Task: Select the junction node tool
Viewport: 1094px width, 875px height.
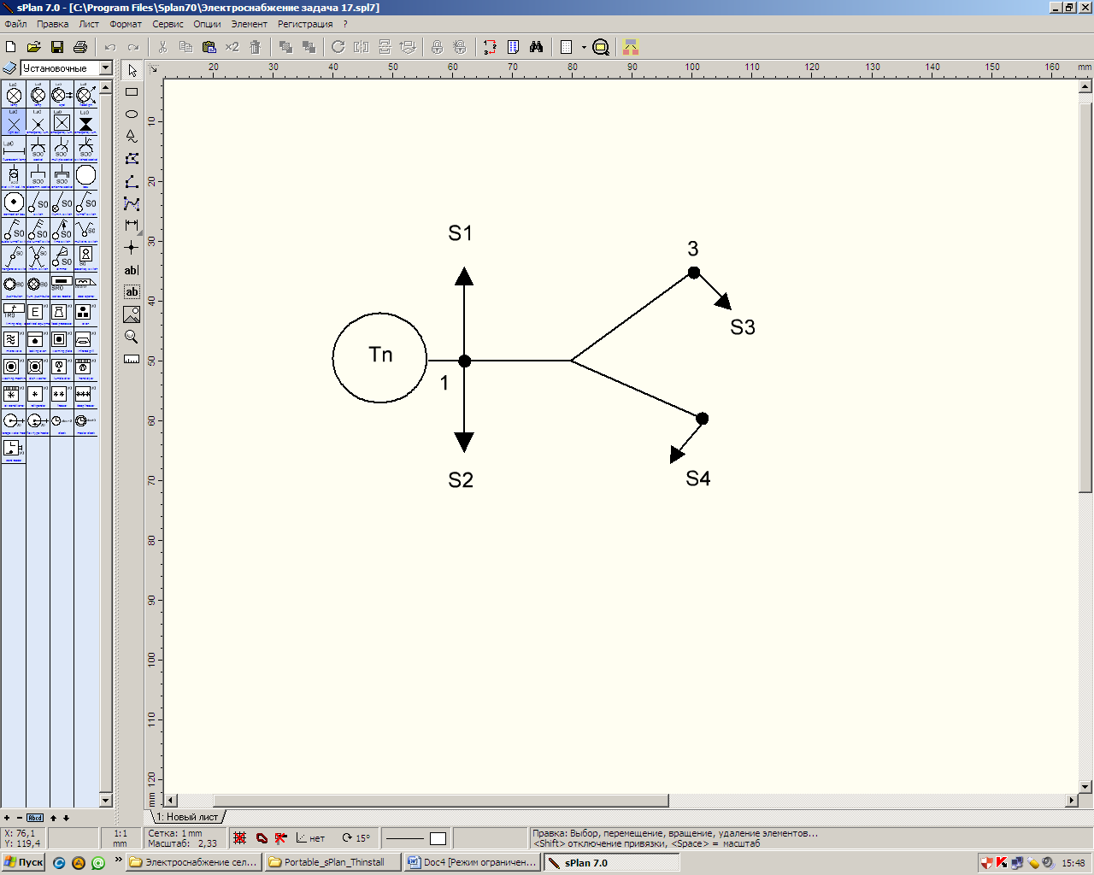Action: 132,248
